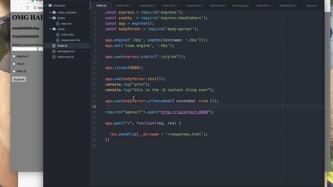The width and height of the screenshot is (333, 187).
Task: Click the console.log("yolo") line
Action: 127,84
